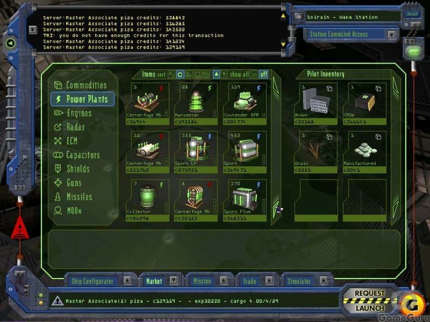Viewport: 430px width, 322px height.
Task: Collapse the chat log with its arrow button
Action: click(x=33, y=29)
